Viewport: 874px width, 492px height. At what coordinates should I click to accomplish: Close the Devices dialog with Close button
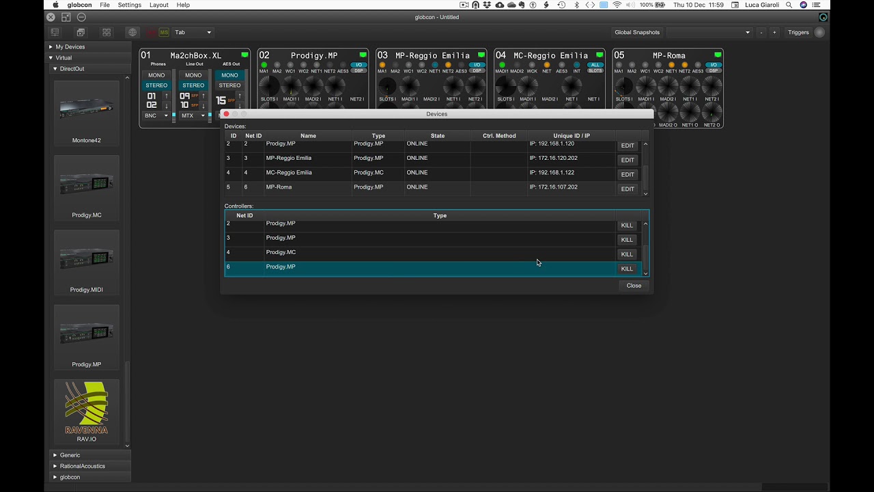(634, 286)
